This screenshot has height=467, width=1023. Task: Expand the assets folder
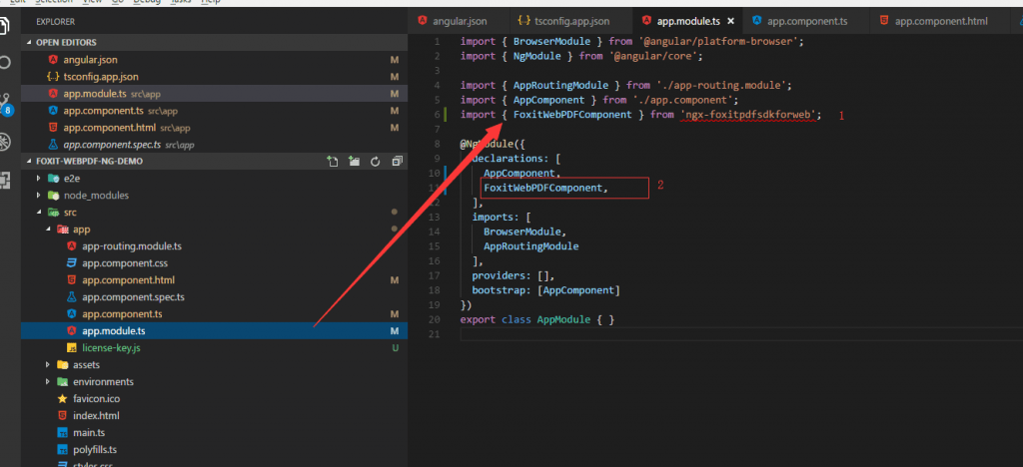48,365
